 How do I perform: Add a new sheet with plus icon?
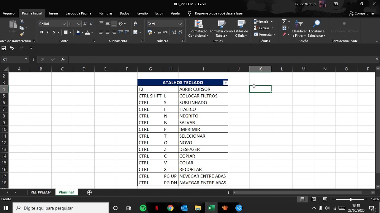click(89, 192)
